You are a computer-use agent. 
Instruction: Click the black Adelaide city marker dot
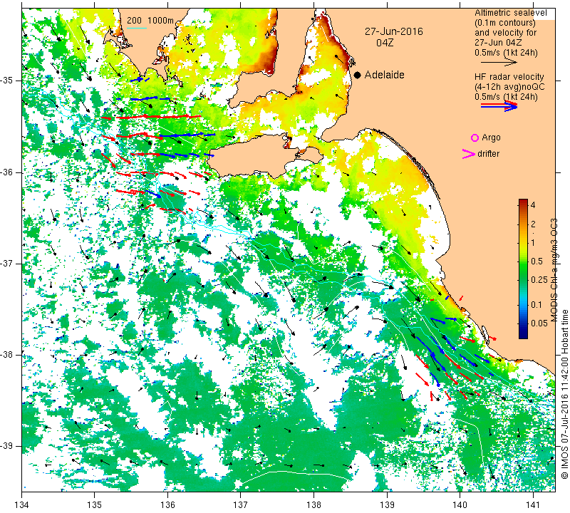(358, 75)
